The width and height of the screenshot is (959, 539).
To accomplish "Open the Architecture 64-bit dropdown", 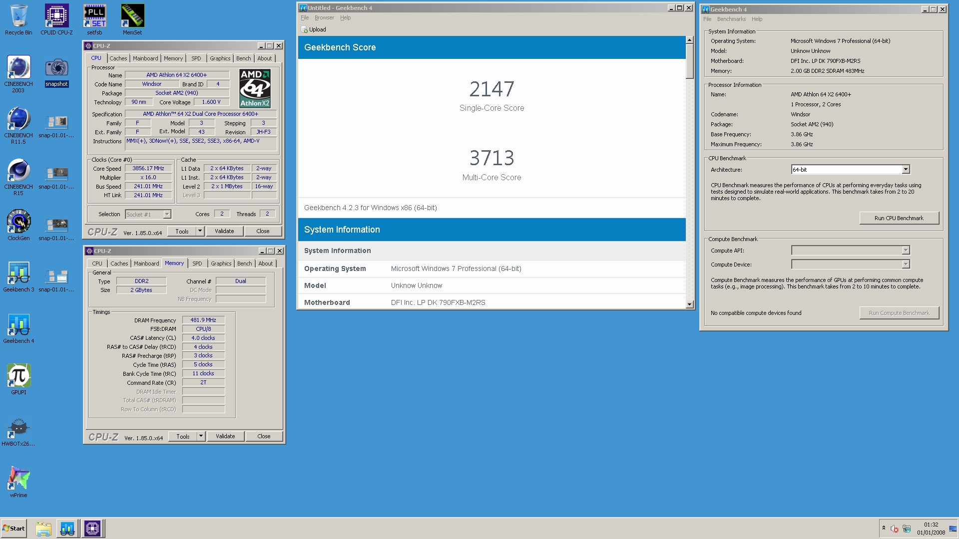I will [x=906, y=170].
